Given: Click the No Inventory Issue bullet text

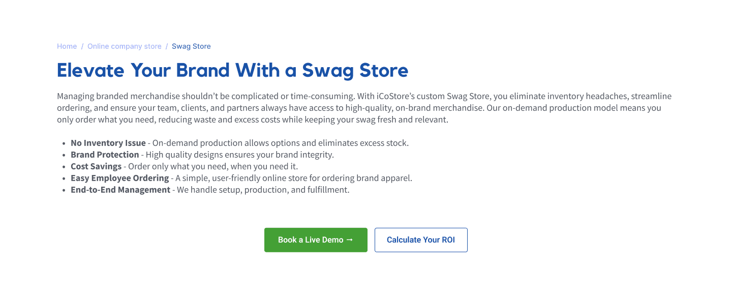Looking at the screenshot, I should coord(108,143).
